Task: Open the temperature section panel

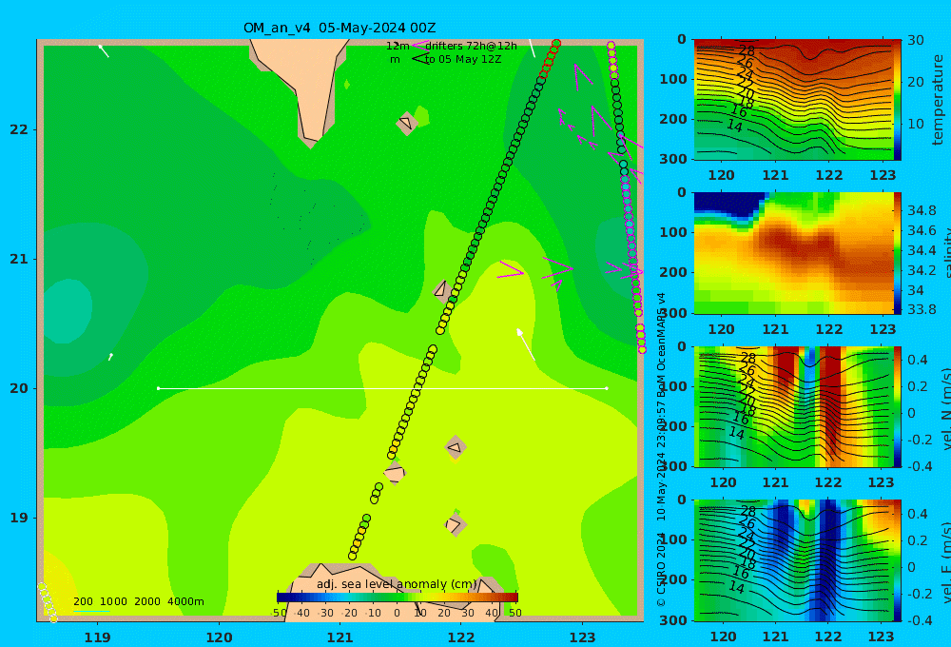Action: 793,100
